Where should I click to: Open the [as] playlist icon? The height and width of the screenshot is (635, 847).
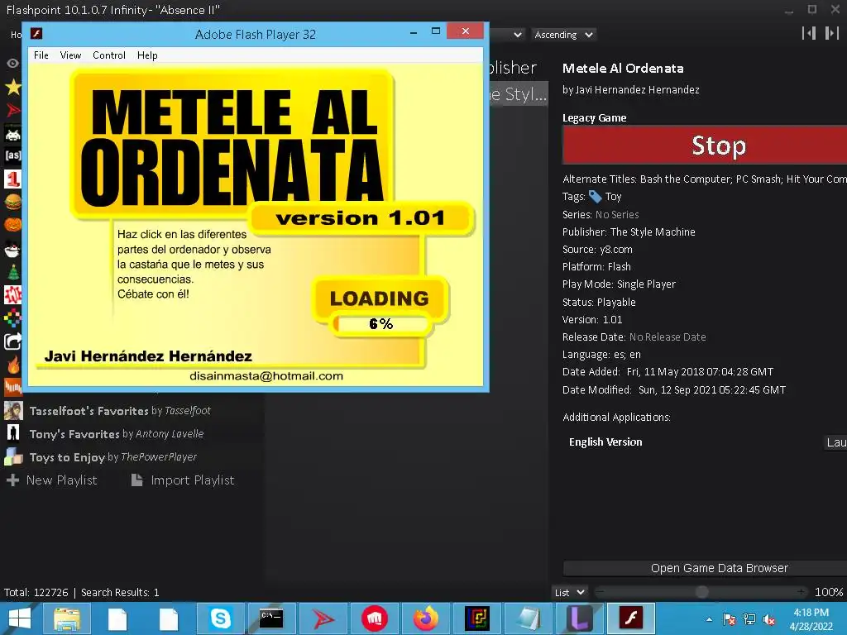coord(13,155)
